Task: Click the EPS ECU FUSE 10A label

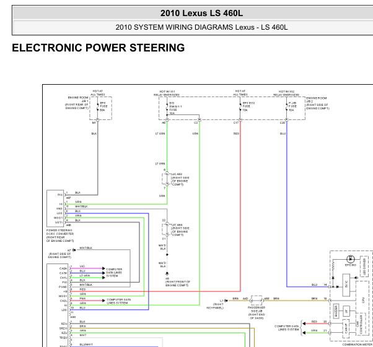Action: click(248, 106)
